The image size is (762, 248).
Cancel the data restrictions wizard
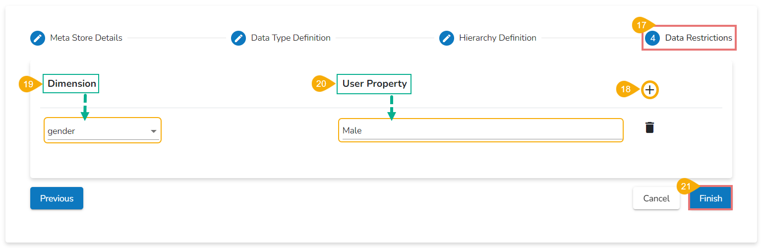(x=656, y=198)
